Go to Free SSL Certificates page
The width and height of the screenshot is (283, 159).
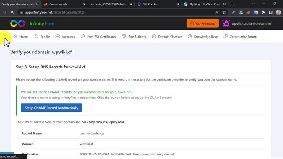[x=99, y=37]
